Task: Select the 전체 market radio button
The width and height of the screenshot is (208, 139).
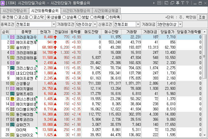Action: [4, 17]
